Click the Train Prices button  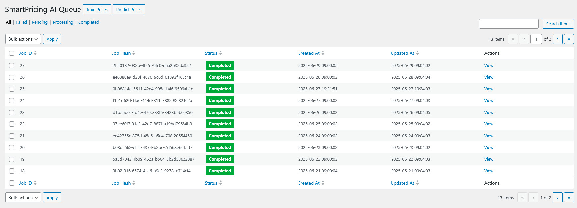pos(97,9)
